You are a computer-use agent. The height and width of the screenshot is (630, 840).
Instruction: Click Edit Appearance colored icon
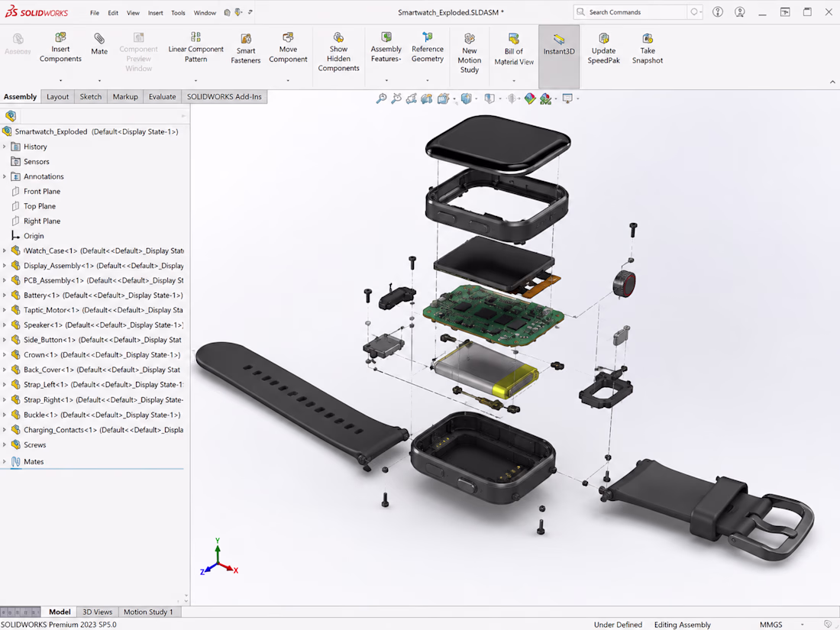(x=530, y=99)
